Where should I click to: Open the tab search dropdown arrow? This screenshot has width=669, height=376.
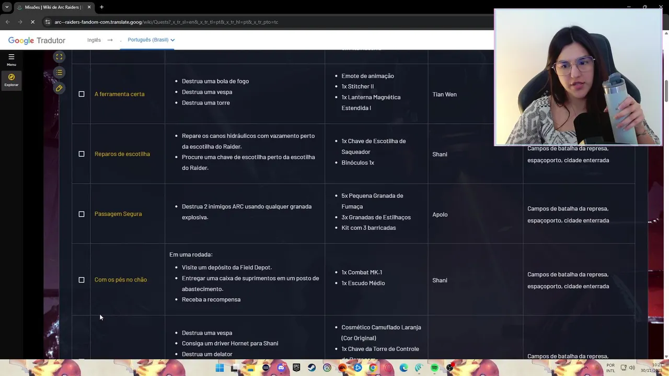(x=7, y=7)
